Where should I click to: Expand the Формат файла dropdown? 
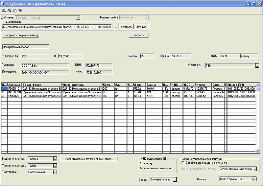(147, 17)
